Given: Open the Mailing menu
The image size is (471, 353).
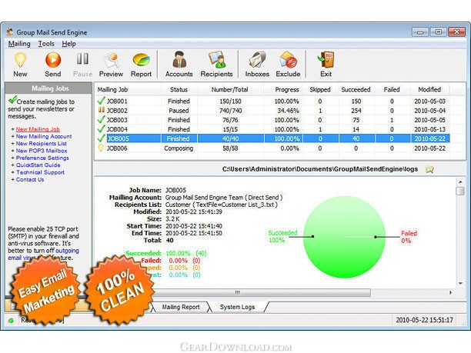Looking at the screenshot, I should (19, 44).
